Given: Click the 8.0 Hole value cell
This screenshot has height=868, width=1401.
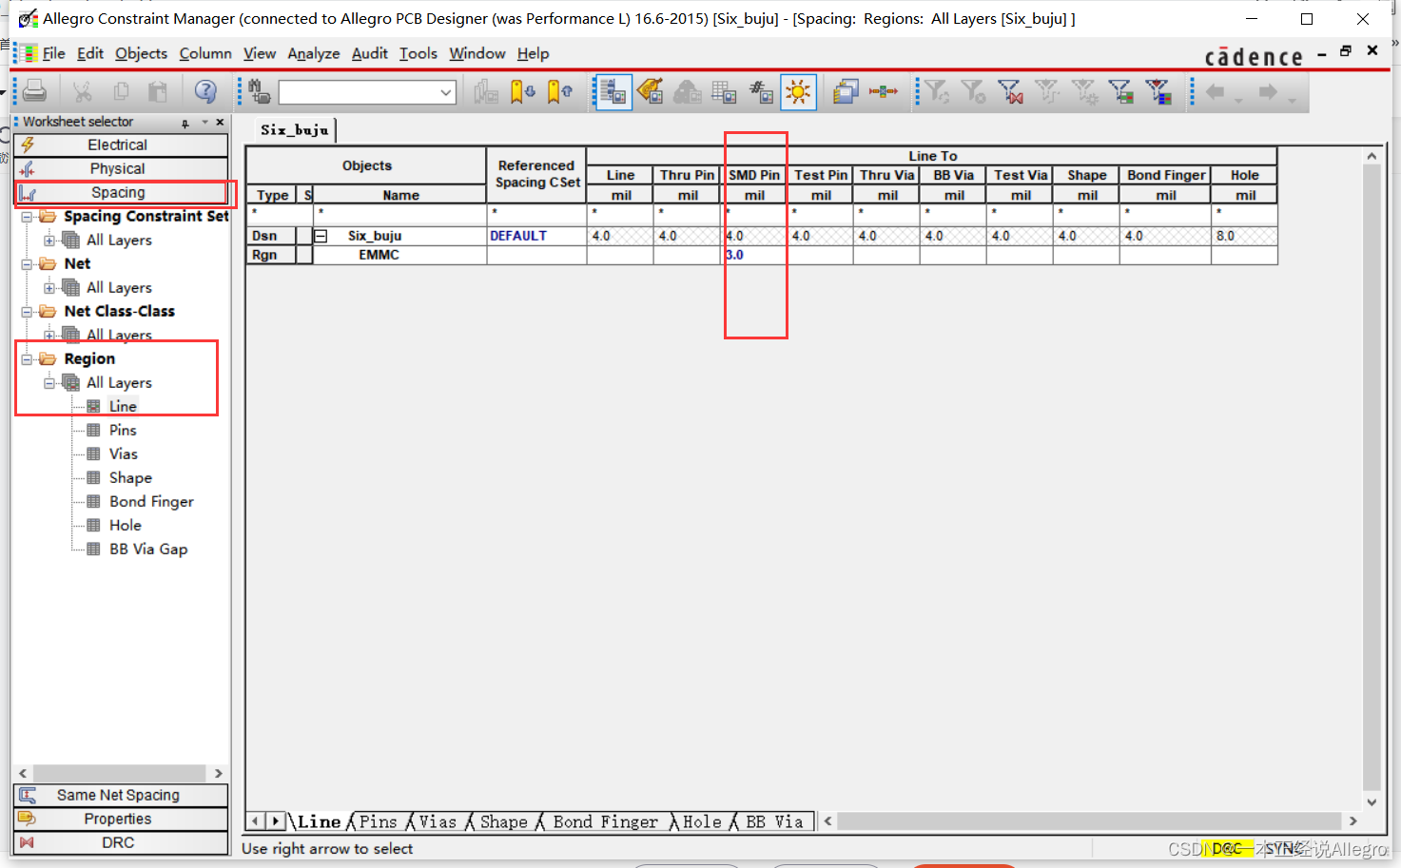Looking at the screenshot, I should point(1244,236).
